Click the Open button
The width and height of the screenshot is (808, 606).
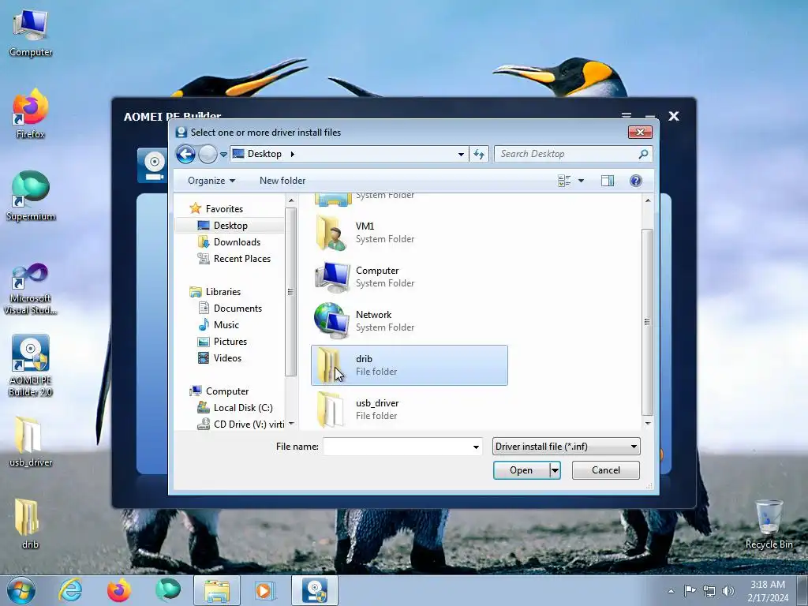(x=521, y=470)
